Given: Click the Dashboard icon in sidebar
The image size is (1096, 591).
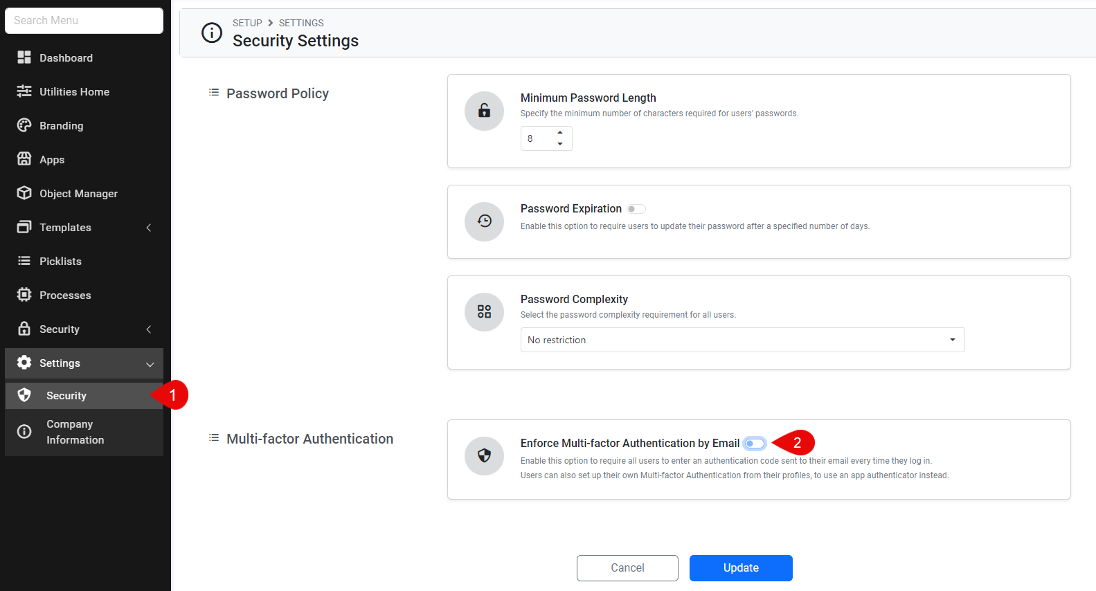Looking at the screenshot, I should 24,57.
